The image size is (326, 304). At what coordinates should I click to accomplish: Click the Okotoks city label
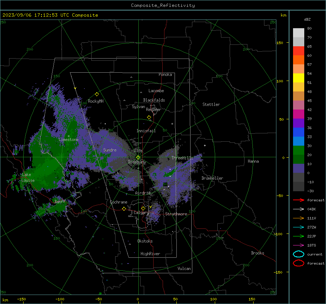pyautogui.click(x=145, y=241)
